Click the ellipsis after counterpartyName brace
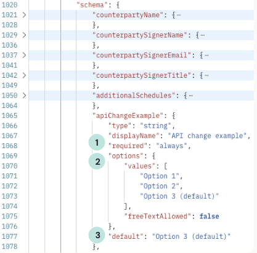 pyautogui.click(x=179, y=15)
